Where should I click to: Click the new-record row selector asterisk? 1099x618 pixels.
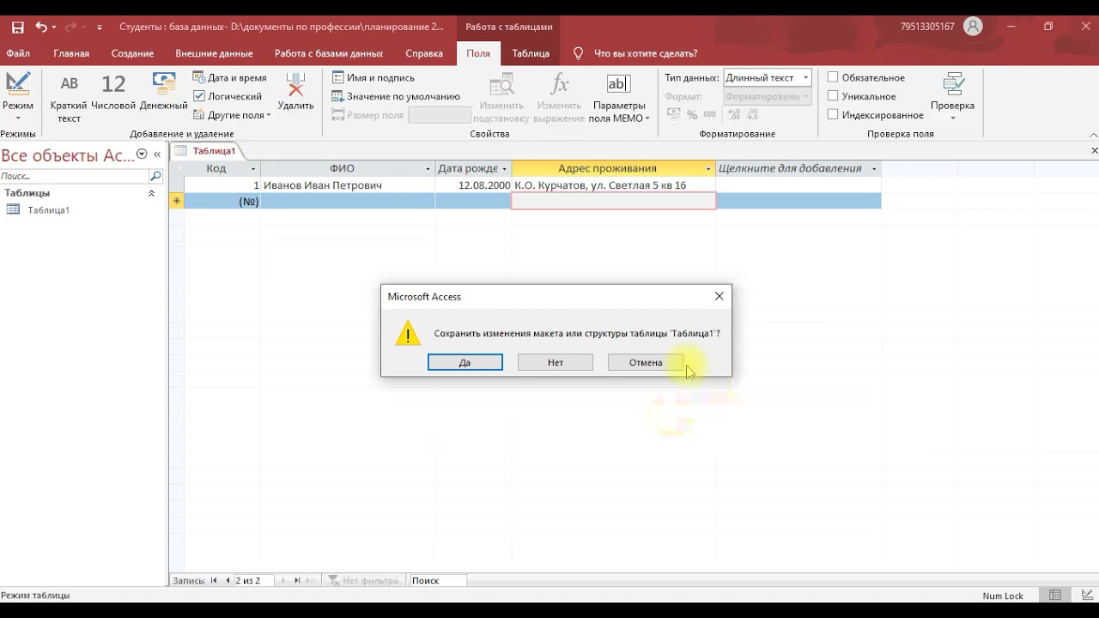(x=176, y=202)
